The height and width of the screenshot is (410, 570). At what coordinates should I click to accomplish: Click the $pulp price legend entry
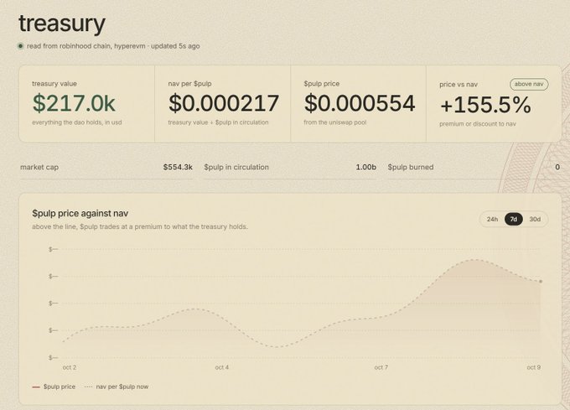[x=54, y=387]
